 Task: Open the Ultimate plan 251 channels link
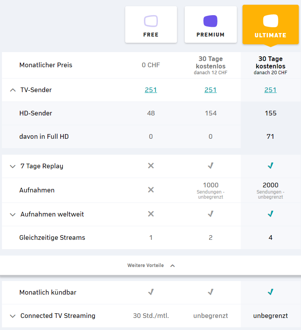pyautogui.click(x=270, y=90)
